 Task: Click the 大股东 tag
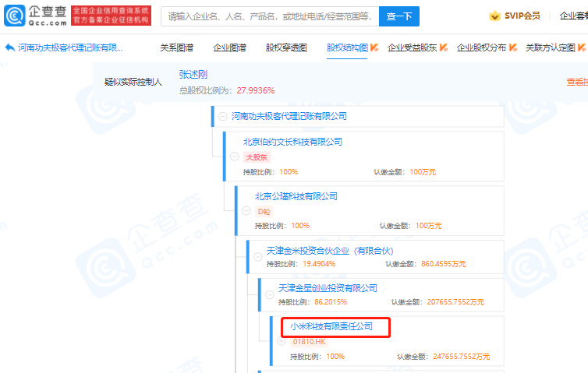click(x=257, y=157)
